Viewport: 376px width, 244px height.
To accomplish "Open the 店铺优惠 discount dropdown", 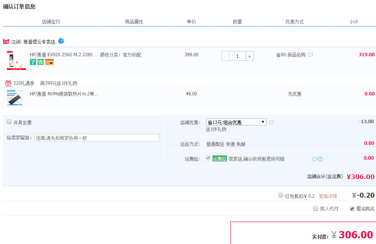I will [236, 122].
